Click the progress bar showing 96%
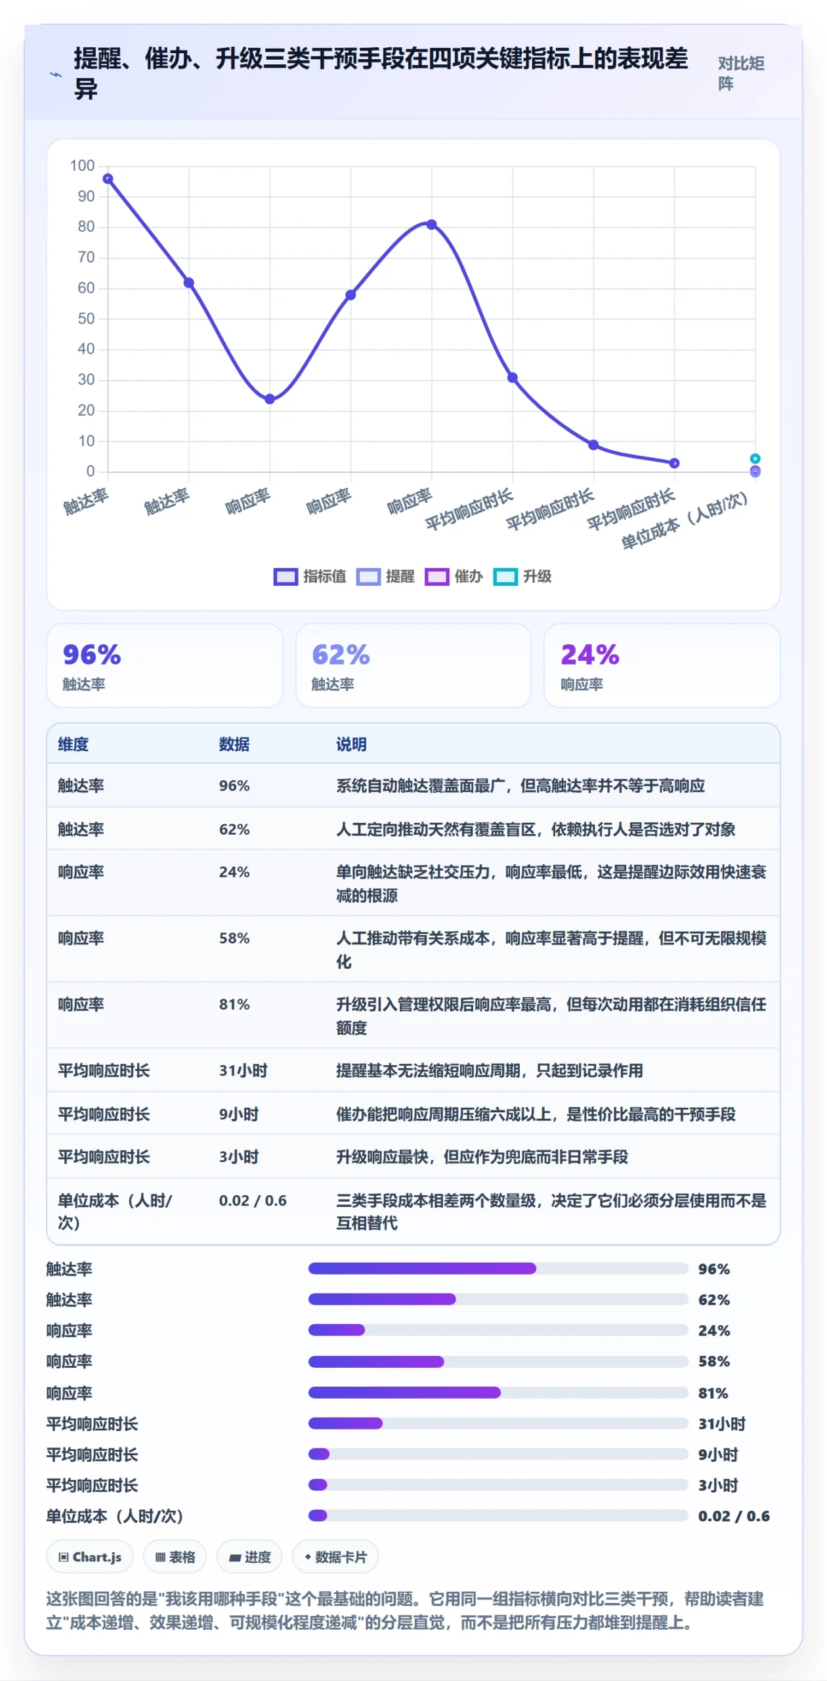This screenshot has height=1681, width=827. point(498,1269)
